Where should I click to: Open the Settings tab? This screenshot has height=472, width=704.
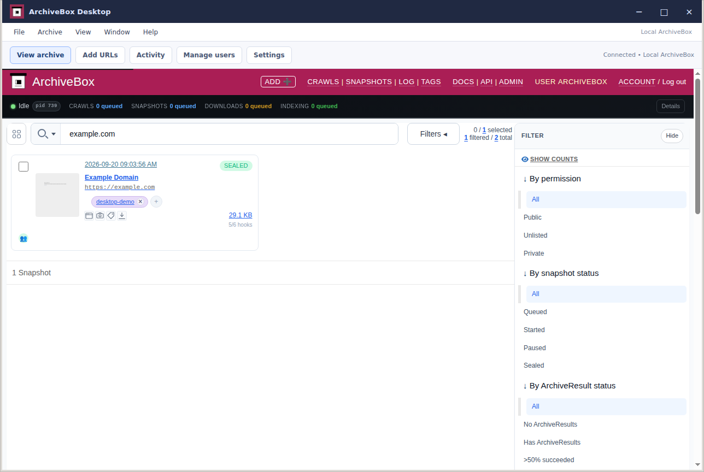pyautogui.click(x=269, y=55)
